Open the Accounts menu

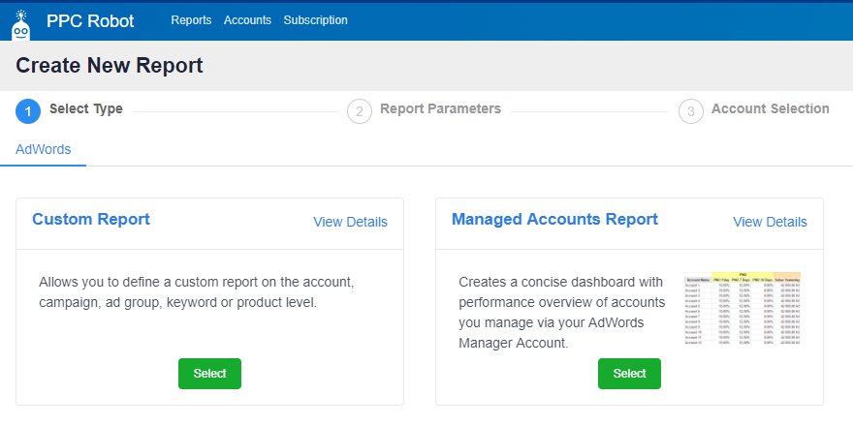tap(247, 20)
